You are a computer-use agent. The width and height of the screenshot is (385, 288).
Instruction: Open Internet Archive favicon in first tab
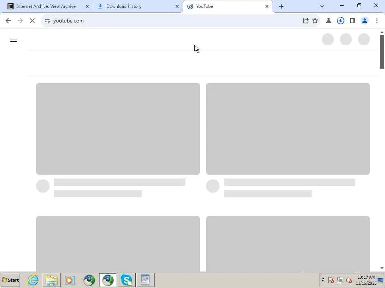pos(10,6)
